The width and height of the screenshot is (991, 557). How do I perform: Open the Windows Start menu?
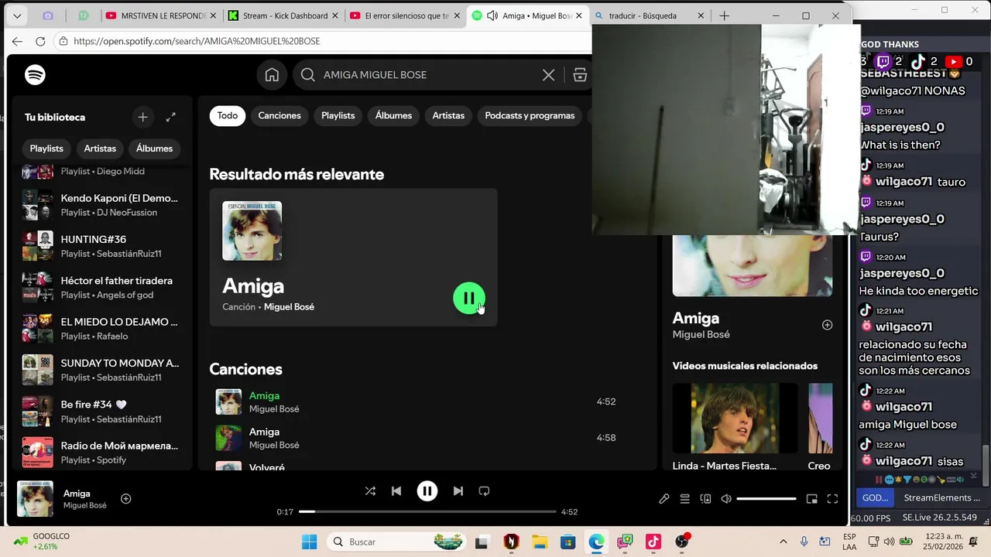point(309,542)
